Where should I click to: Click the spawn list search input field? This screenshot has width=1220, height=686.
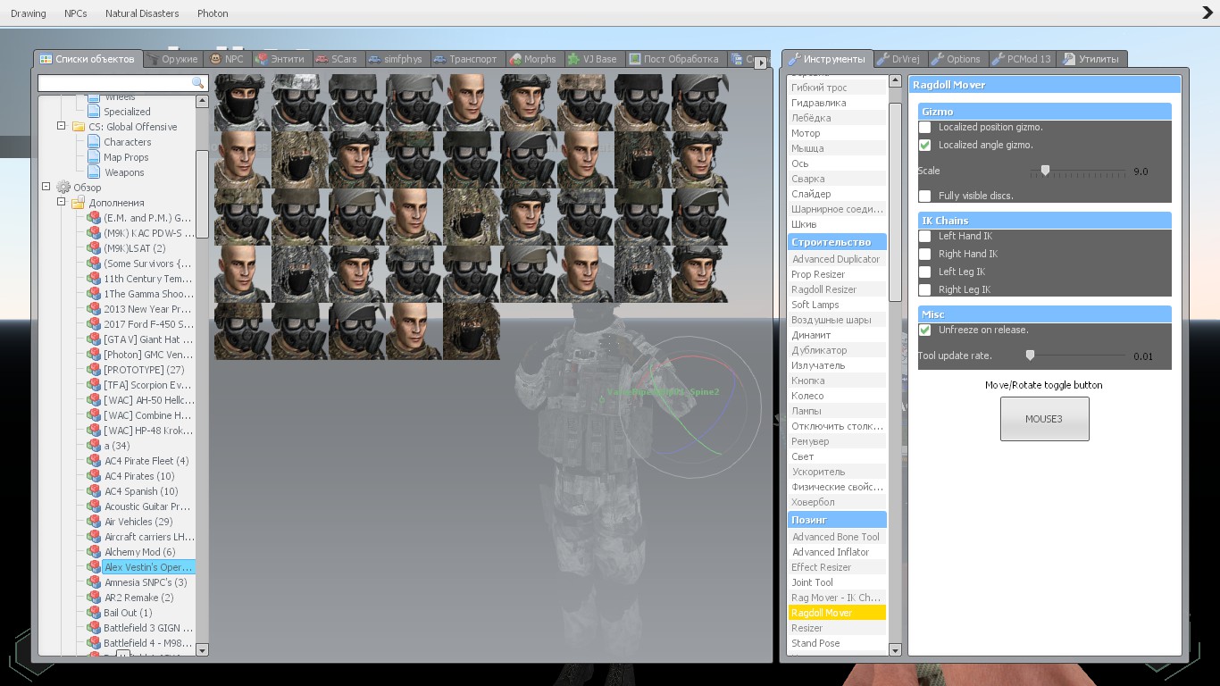tap(122, 82)
